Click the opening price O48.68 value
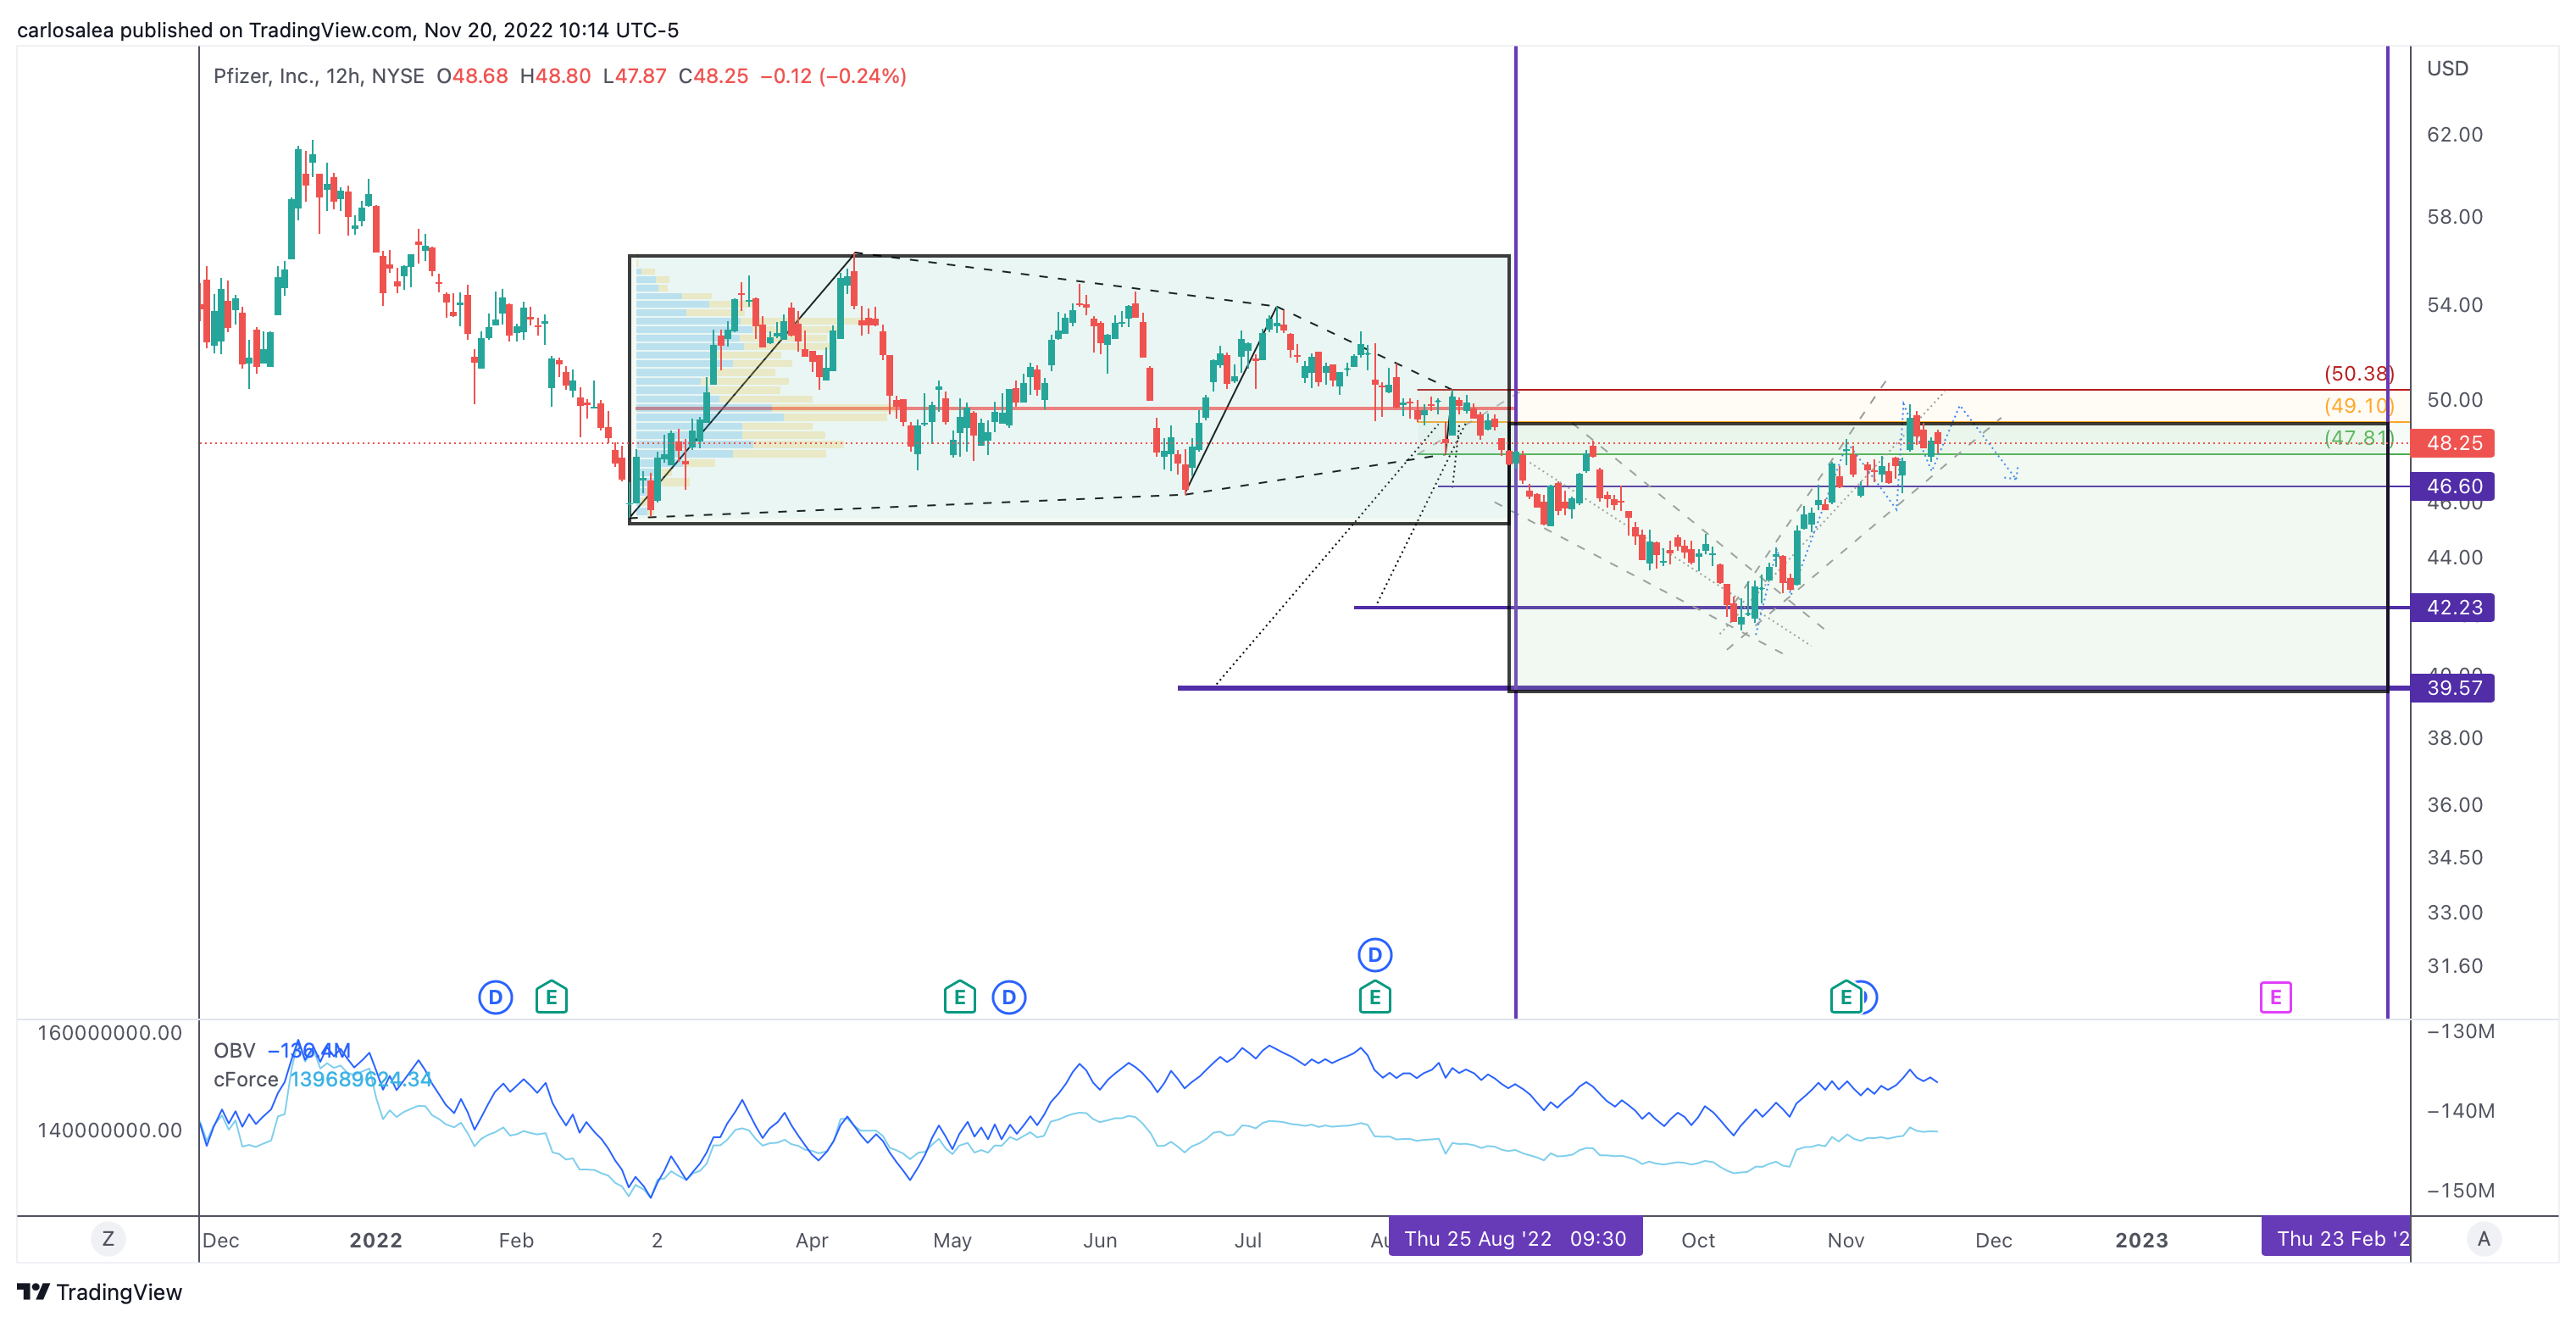The image size is (2576, 1322). (472, 76)
